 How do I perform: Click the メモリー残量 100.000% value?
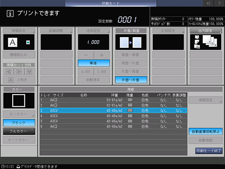click(216, 19)
